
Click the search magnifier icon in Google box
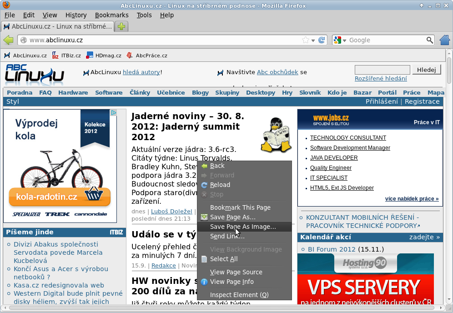click(x=430, y=40)
